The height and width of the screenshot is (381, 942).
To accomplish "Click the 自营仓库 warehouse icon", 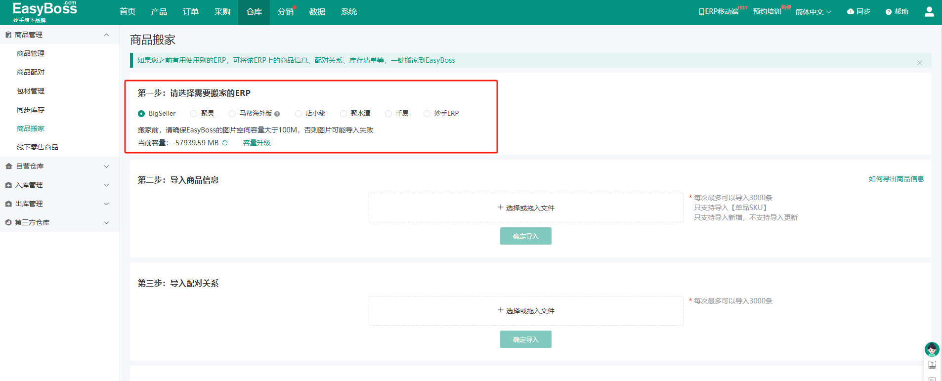I will (8, 167).
